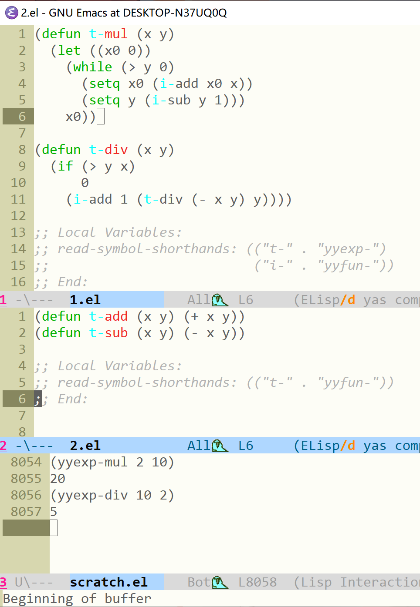Click L8058 line indicator in scratch.el mode line

(x=257, y=582)
